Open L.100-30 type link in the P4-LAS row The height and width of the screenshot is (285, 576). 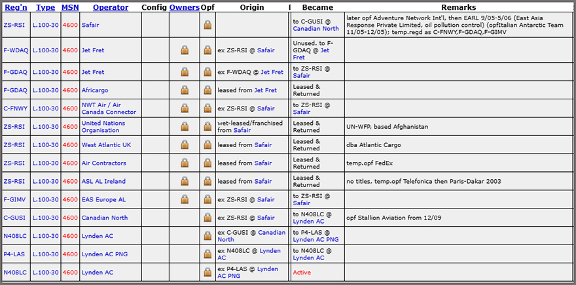(45, 254)
